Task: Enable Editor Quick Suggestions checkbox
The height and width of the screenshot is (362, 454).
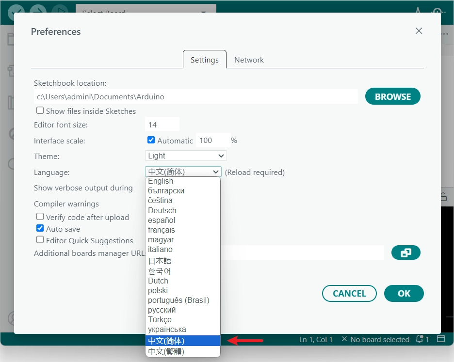Action: point(40,240)
